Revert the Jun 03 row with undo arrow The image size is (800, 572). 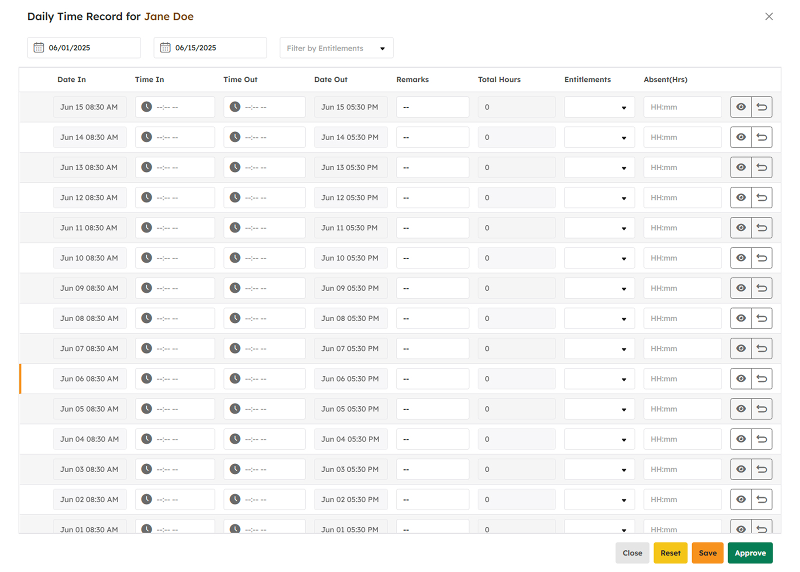(761, 469)
